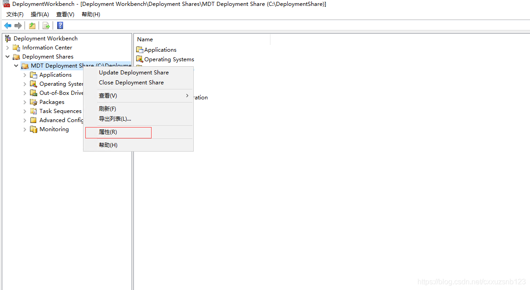The width and height of the screenshot is (530, 290).
Task: Click the Forward arrow toolbar icon
Action: [18, 26]
